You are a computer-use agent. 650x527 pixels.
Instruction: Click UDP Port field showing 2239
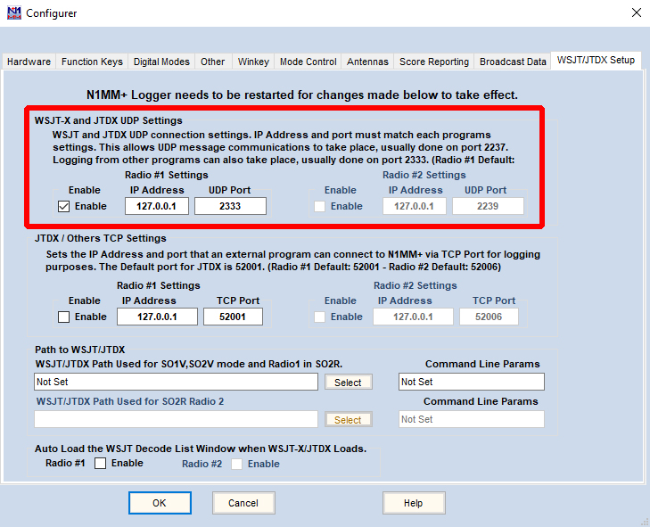(488, 206)
